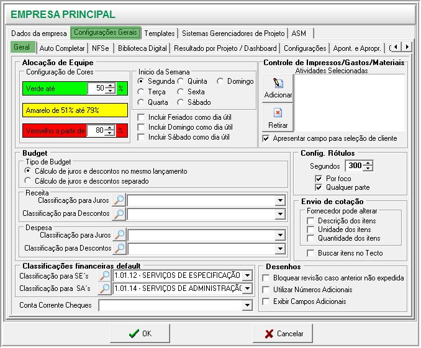Image resolution: width=421 pixels, height=348 pixels.
Task: Open magnifier search for Classificação para SE's
Action: tap(104, 275)
